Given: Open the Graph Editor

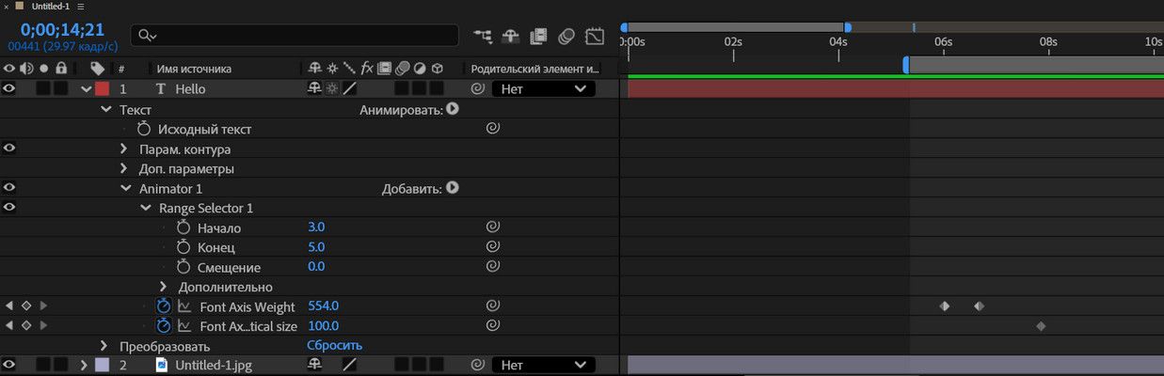Looking at the screenshot, I should click(595, 37).
